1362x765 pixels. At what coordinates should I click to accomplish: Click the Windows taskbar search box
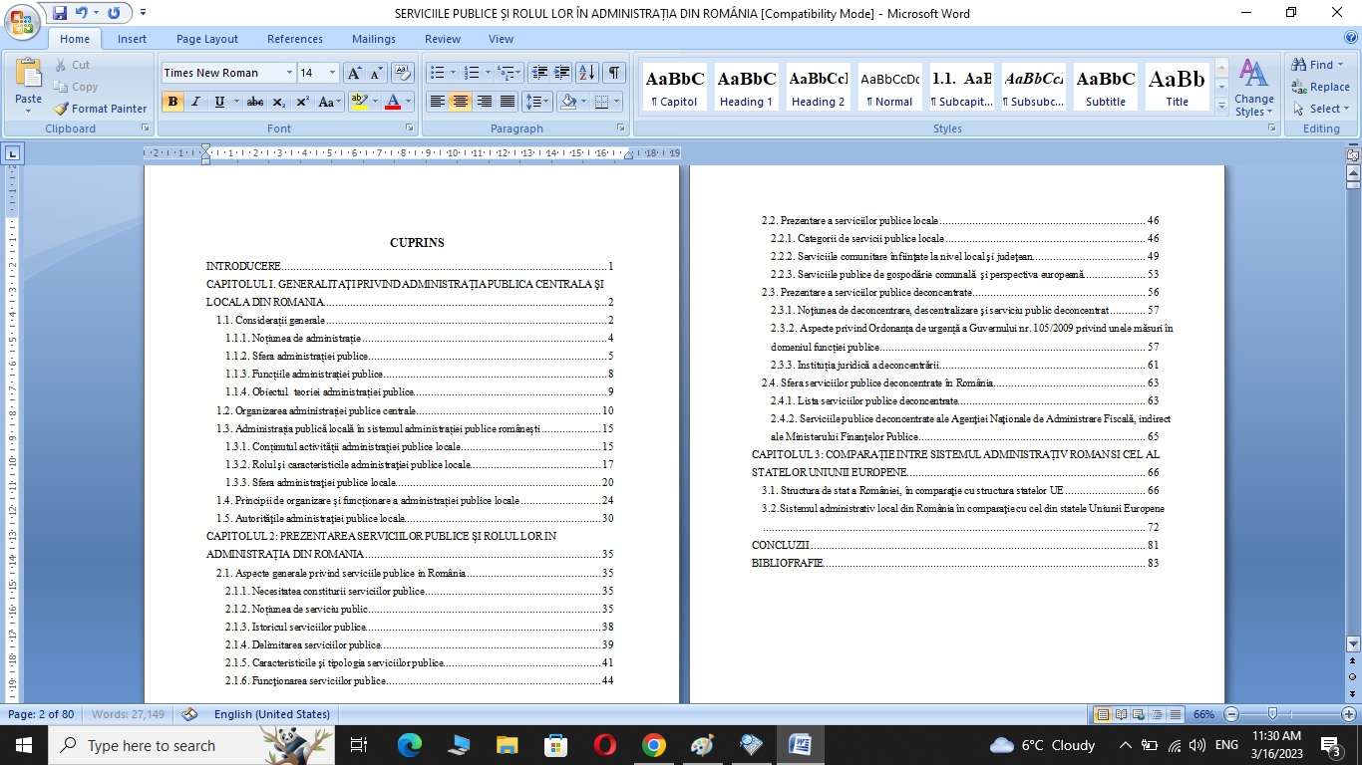190,745
